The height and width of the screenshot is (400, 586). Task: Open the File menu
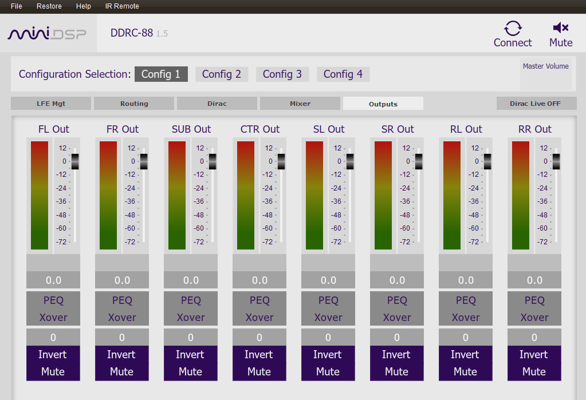tap(17, 6)
